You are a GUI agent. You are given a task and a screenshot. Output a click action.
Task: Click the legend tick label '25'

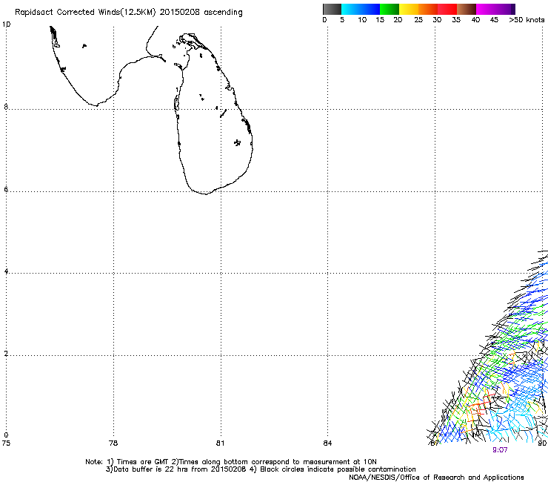(x=418, y=20)
